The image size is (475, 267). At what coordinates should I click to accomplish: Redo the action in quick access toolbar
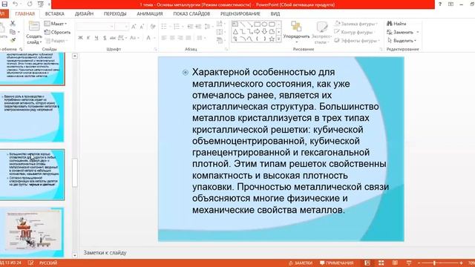[30, 4]
